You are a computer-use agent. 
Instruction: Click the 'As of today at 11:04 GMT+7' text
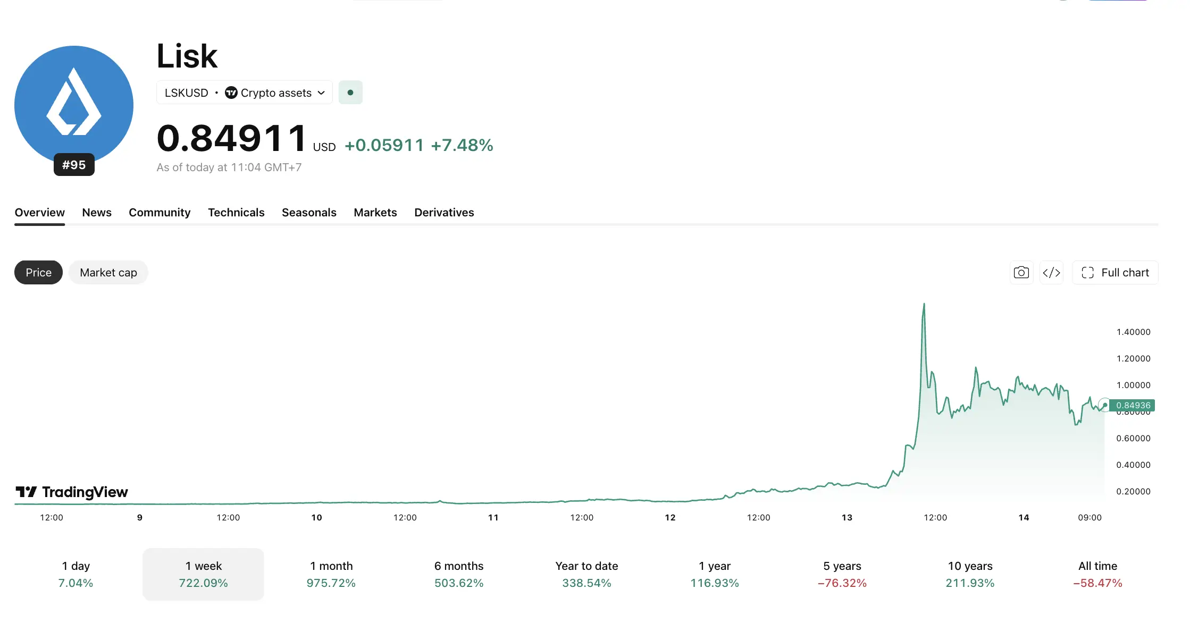coord(229,167)
